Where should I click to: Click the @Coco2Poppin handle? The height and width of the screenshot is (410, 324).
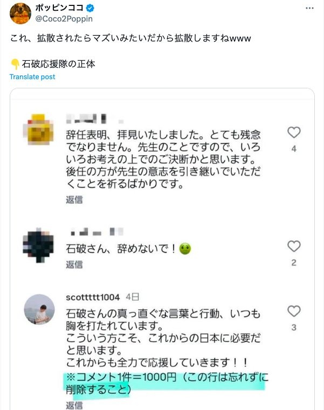(x=64, y=19)
